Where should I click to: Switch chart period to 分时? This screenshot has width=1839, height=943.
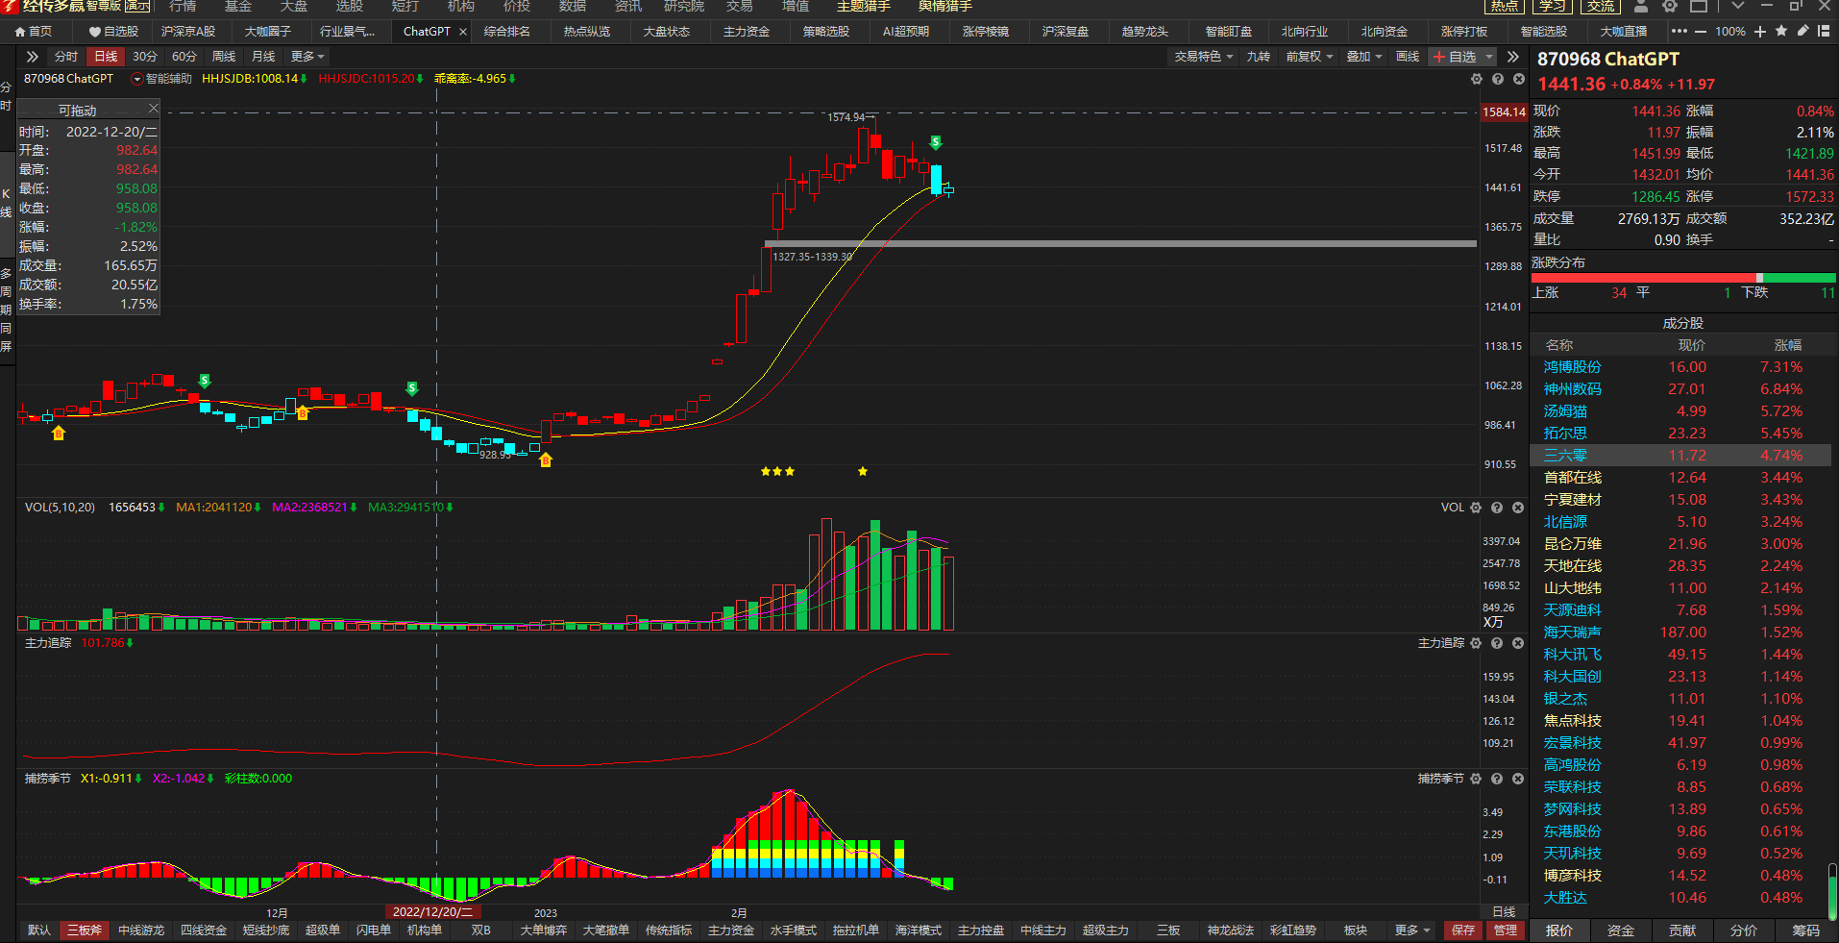pyautogui.click(x=65, y=57)
